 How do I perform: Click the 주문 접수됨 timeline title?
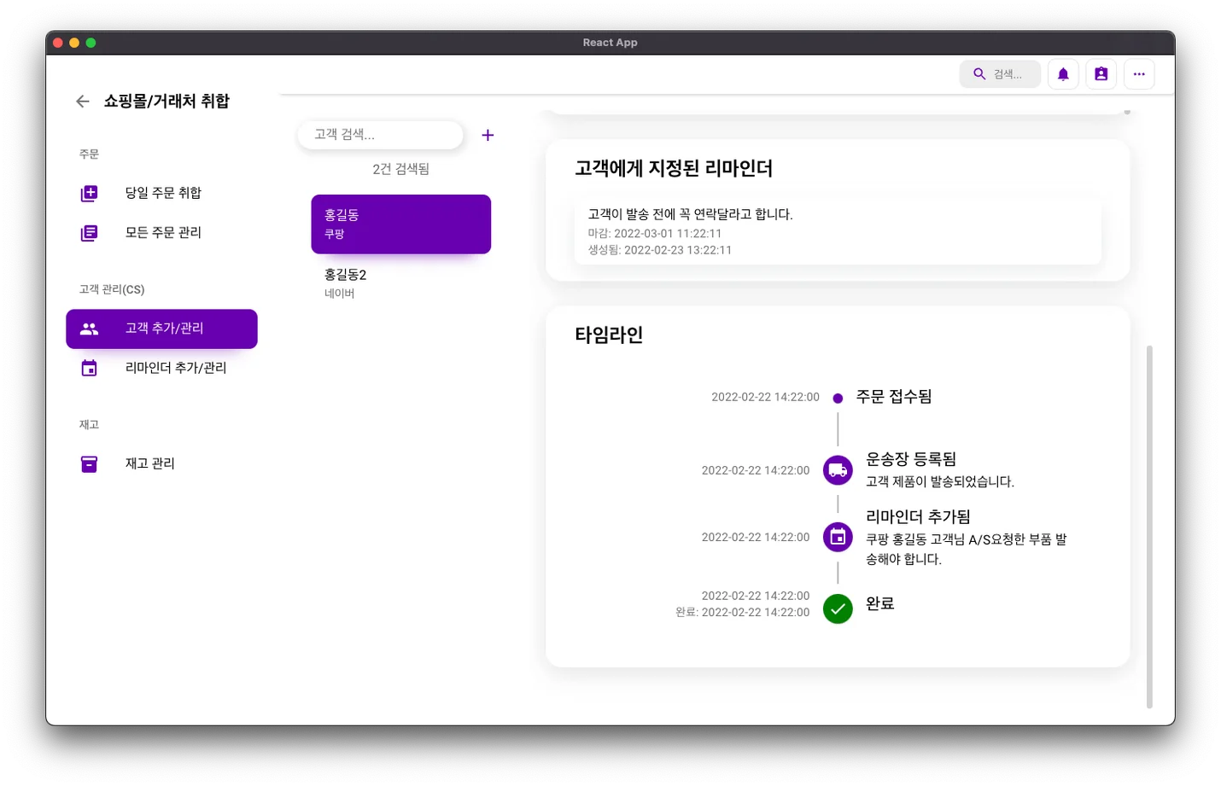click(894, 397)
